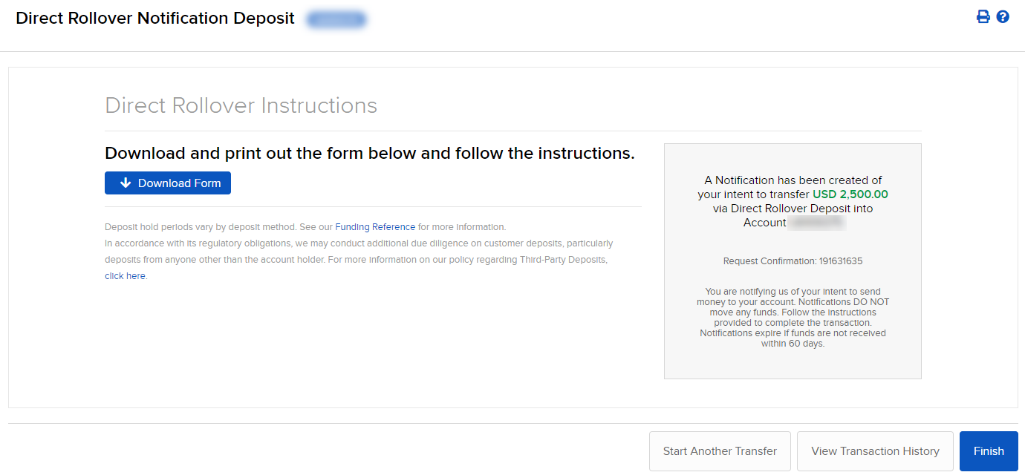Follow the "click here" policy link
Screen dimensions: 1025x475
click(x=126, y=276)
